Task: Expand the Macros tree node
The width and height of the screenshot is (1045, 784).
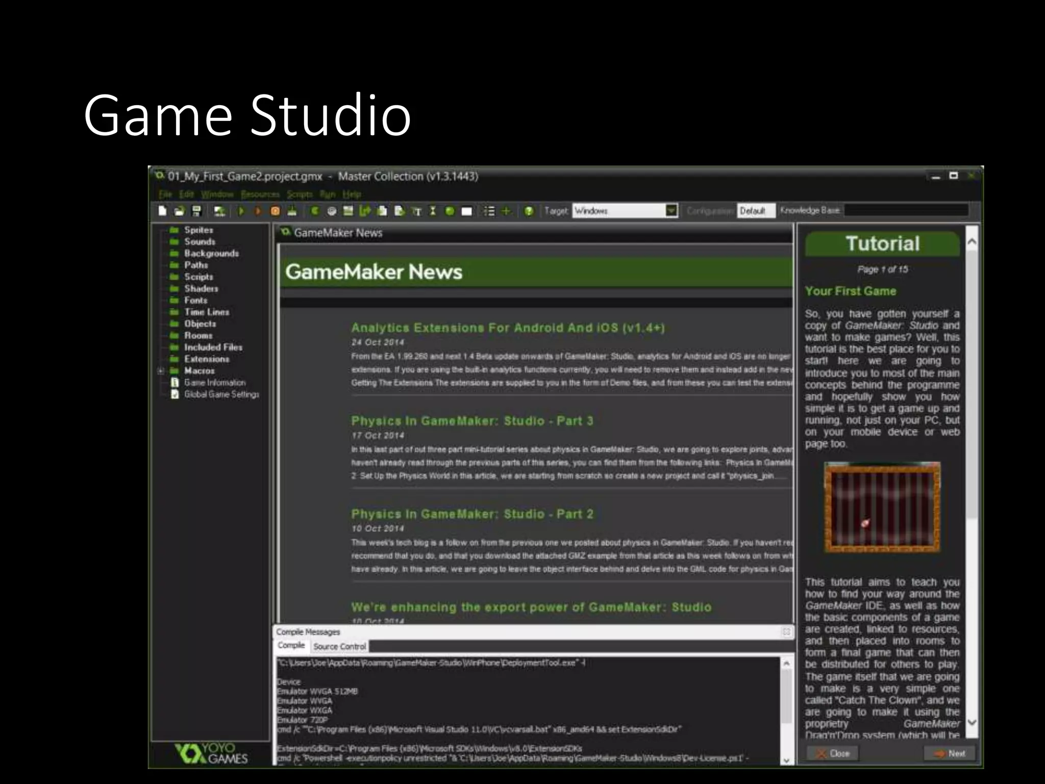Action: [161, 371]
